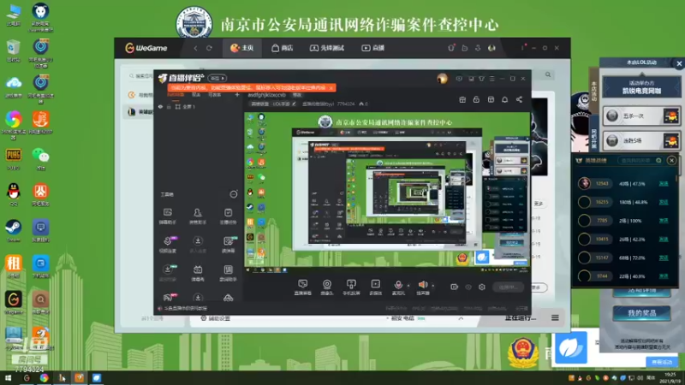Toggle lock of 全屏 1 source
The height and width of the screenshot is (385, 685).
click(x=169, y=106)
